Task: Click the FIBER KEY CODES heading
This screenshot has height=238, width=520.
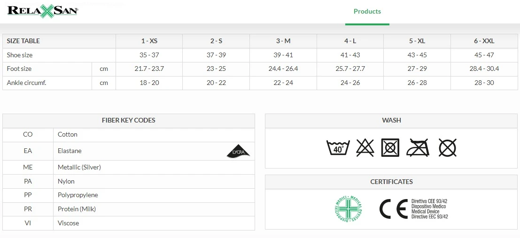Action: 128,120
